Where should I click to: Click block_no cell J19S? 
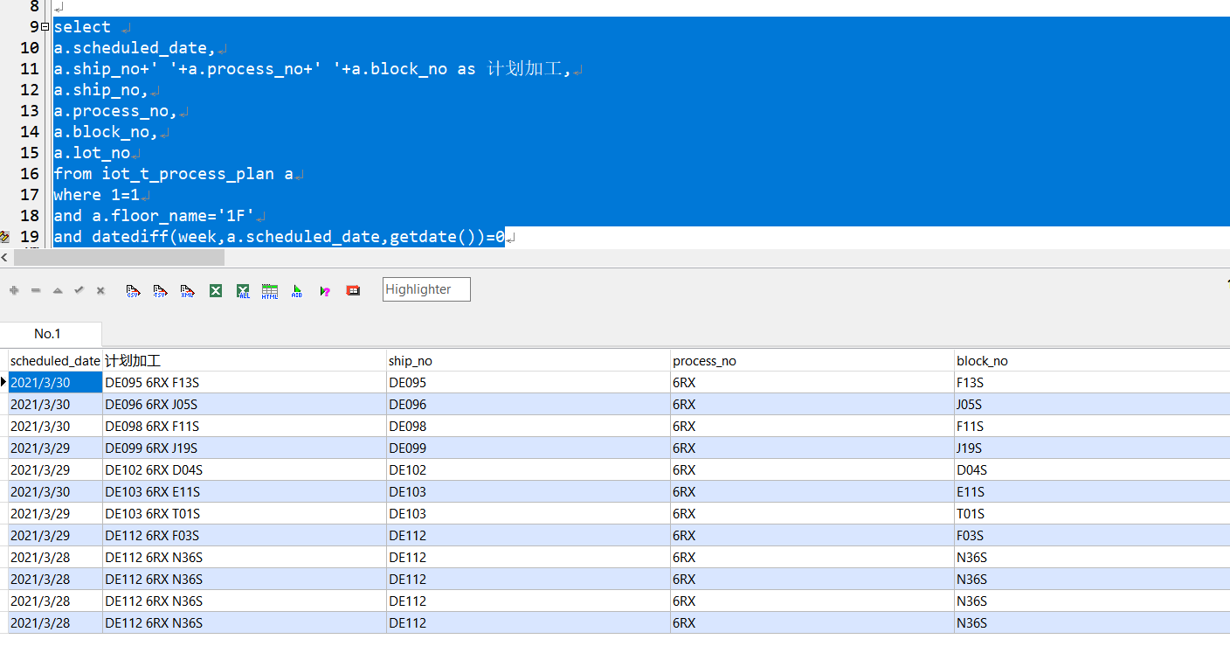point(1092,448)
